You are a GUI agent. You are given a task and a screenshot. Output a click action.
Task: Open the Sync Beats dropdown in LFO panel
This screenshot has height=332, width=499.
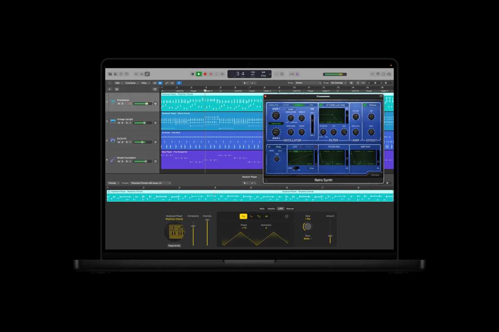tap(307, 239)
